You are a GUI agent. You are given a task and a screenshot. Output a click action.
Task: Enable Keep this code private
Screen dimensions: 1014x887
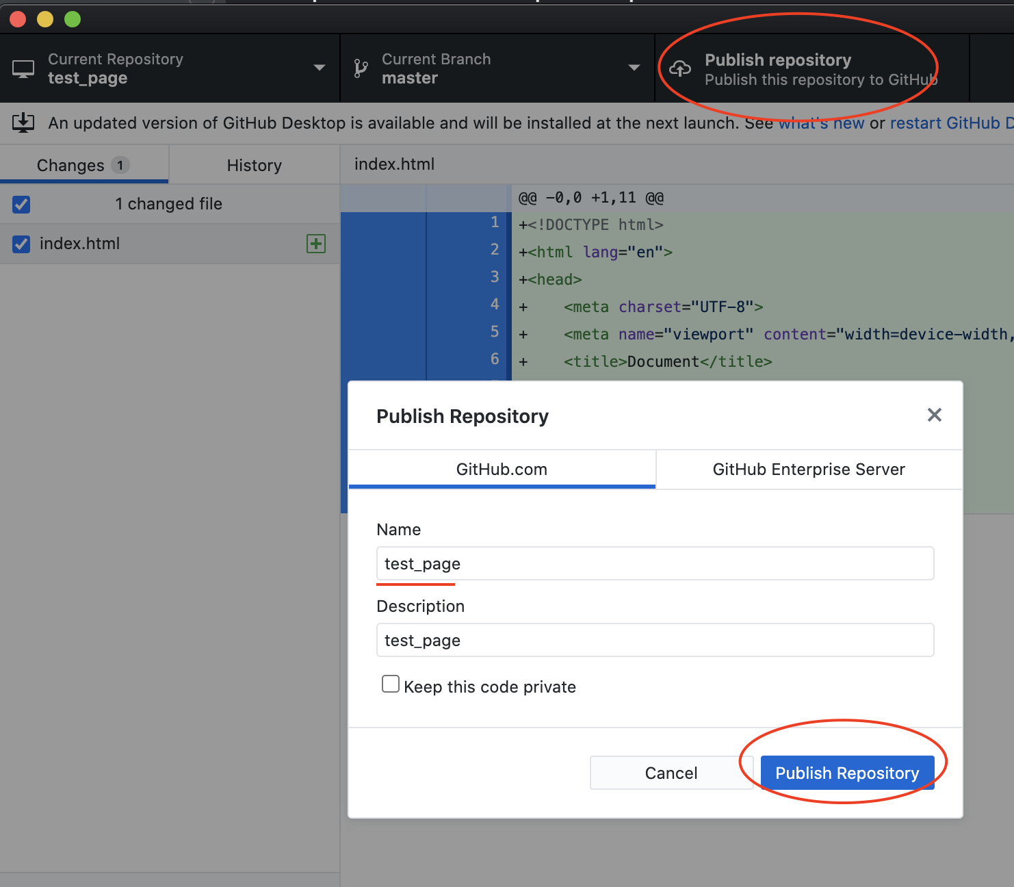coord(390,683)
